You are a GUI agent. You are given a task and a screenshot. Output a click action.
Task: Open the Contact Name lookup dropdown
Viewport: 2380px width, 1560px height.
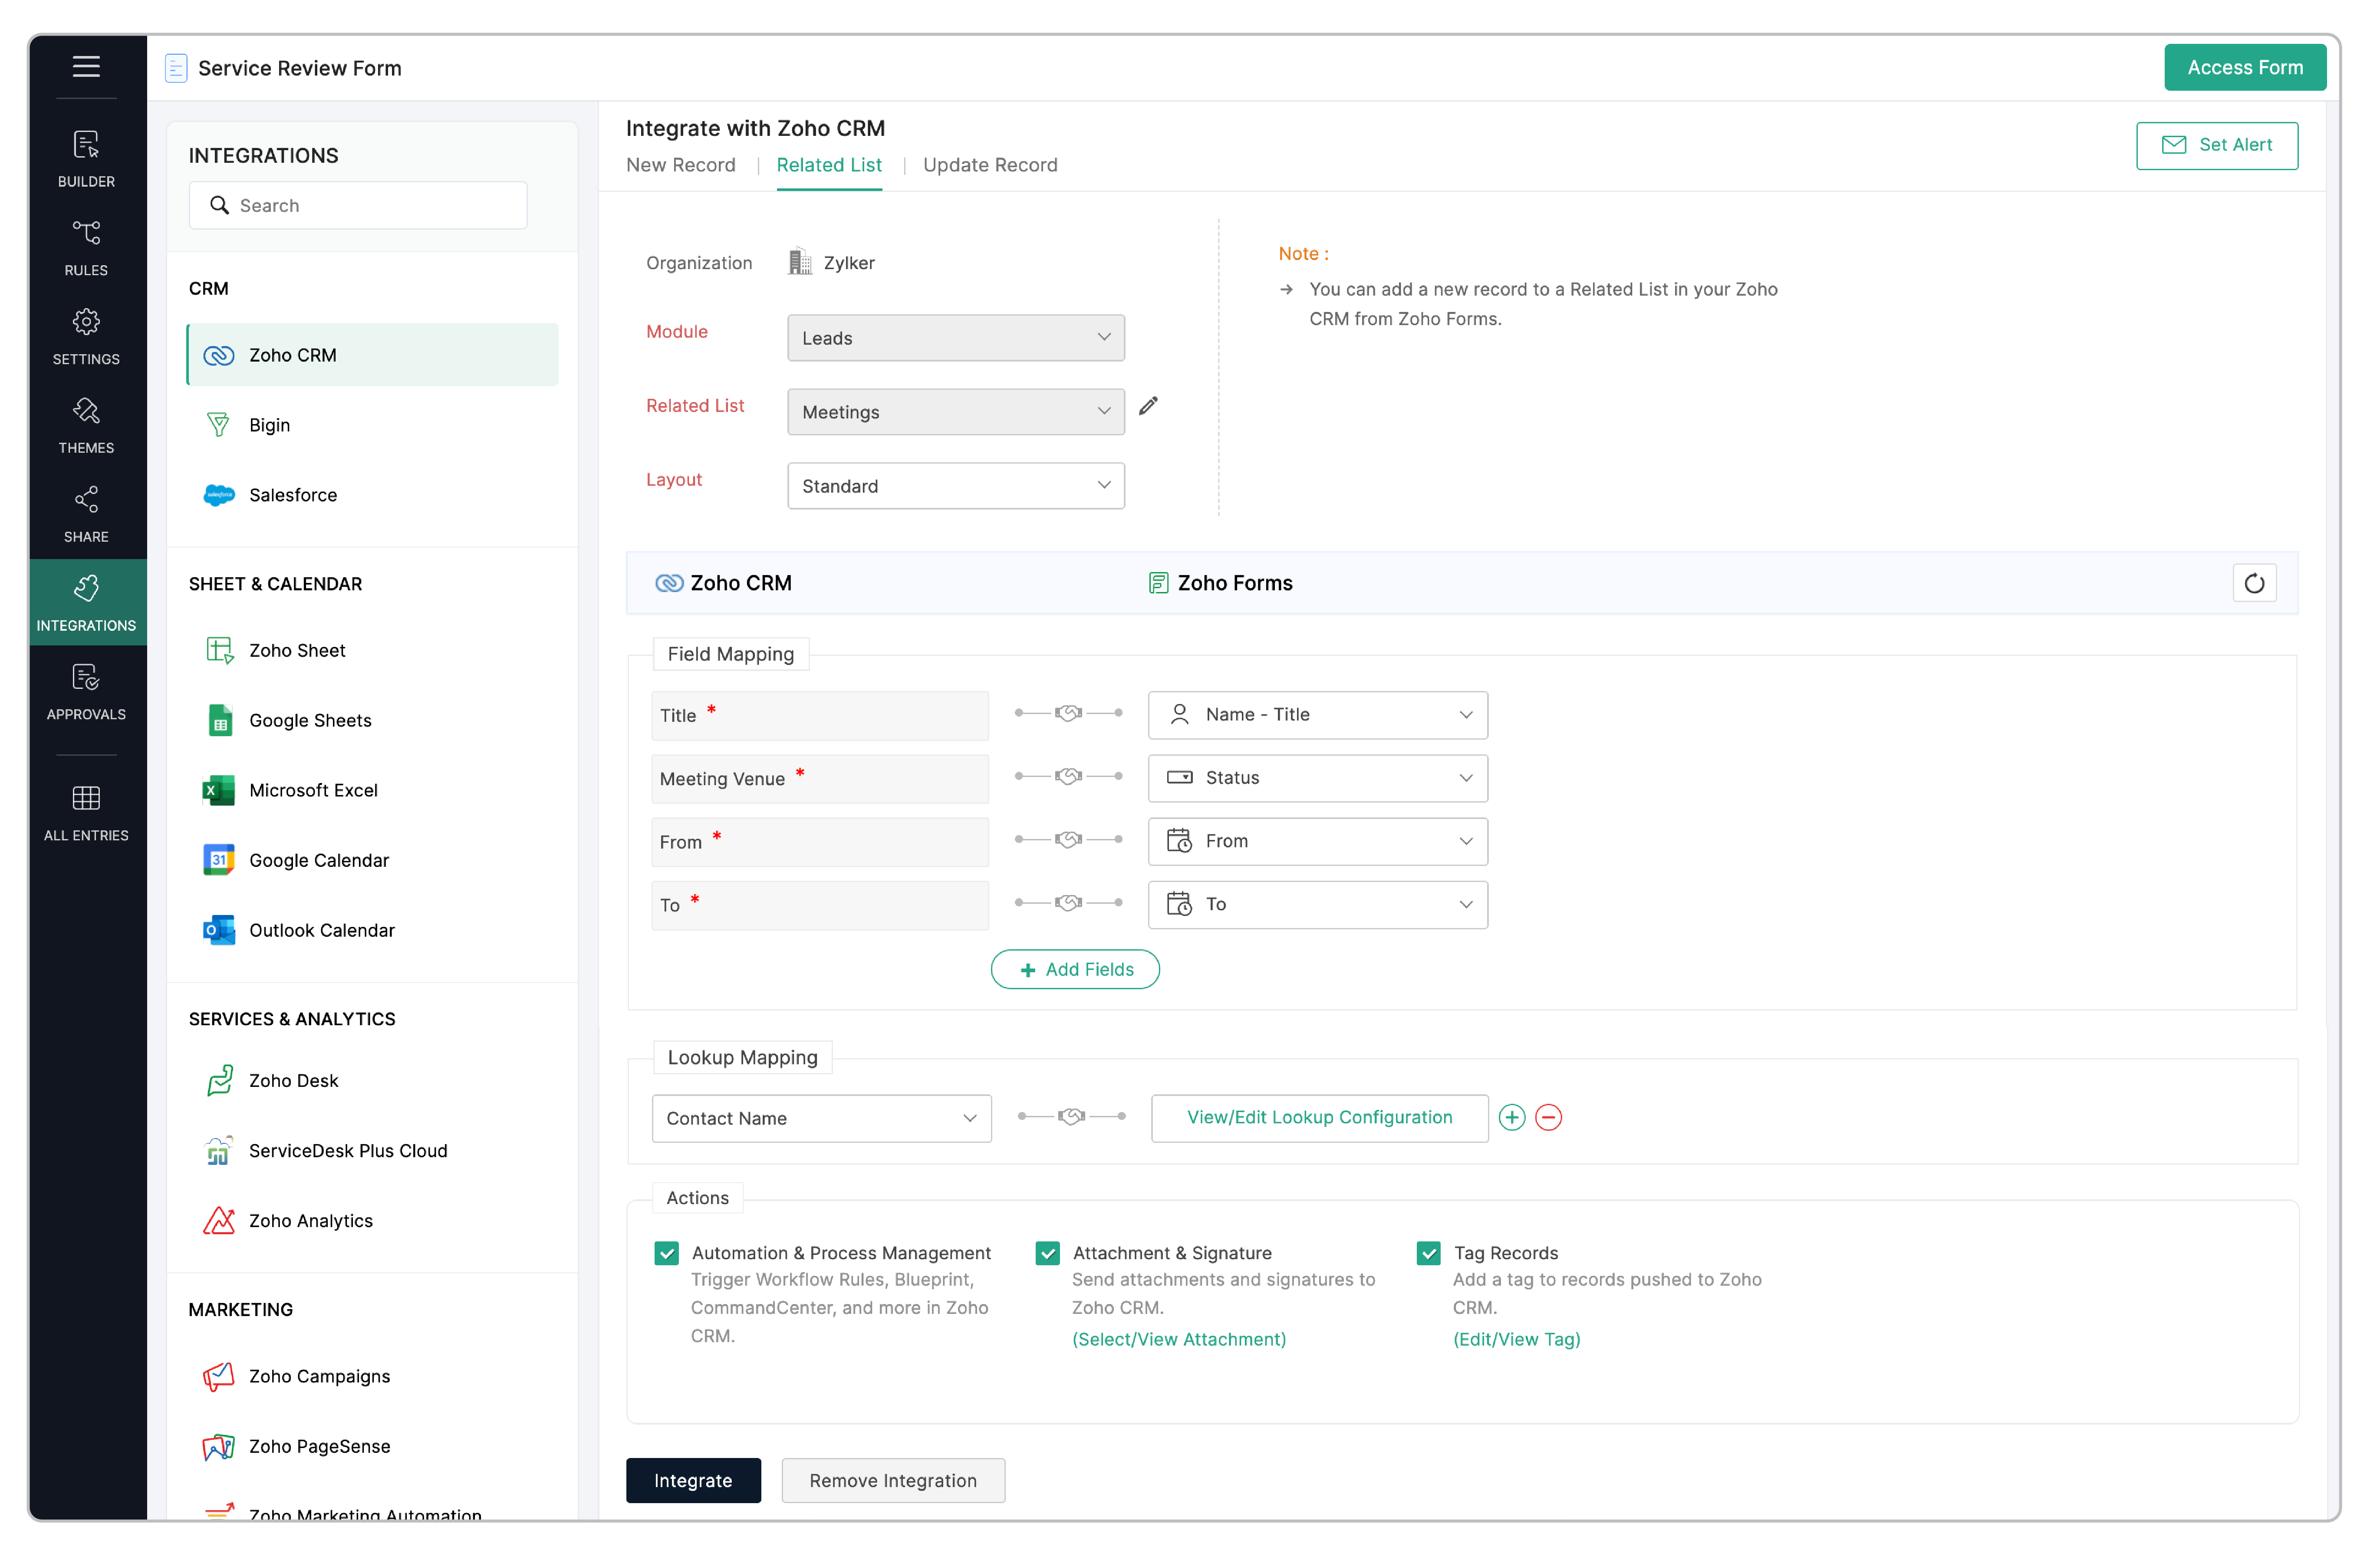821,1118
